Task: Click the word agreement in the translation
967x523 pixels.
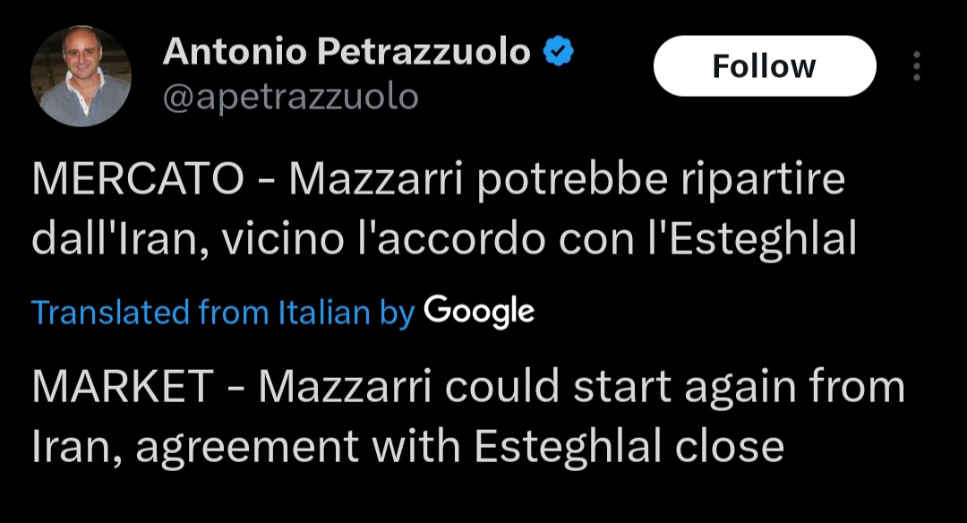Action: (247, 449)
